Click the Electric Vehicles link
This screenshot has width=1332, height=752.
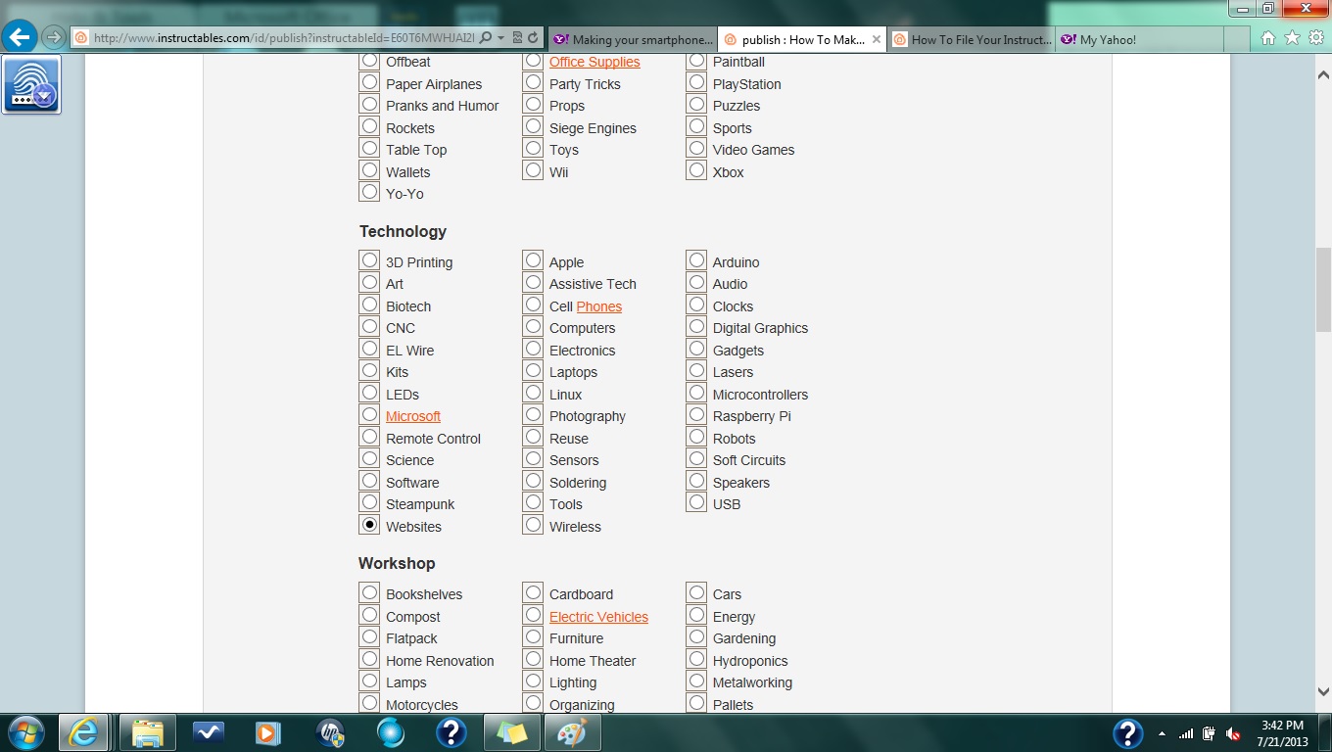[x=598, y=617]
